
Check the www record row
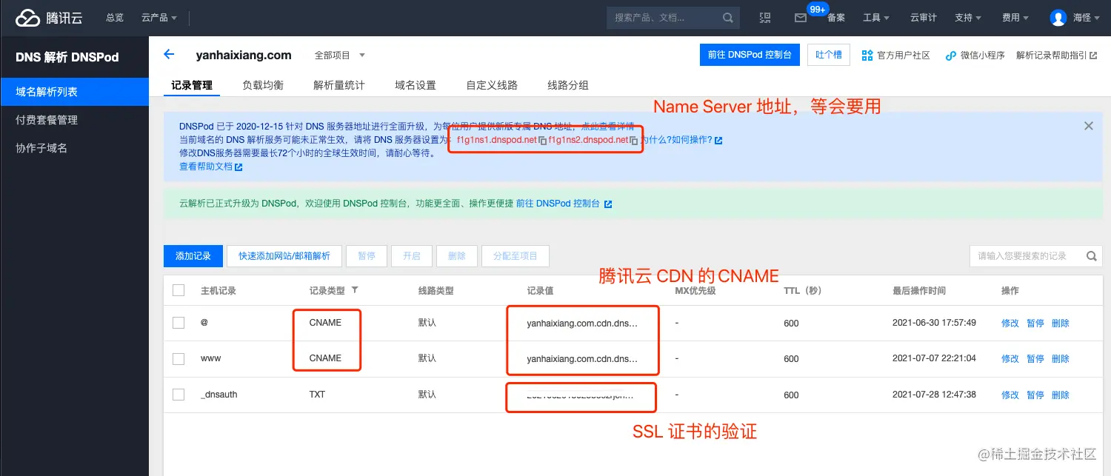(179, 358)
